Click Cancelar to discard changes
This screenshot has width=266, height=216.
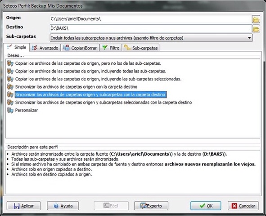click(x=243, y=206)
